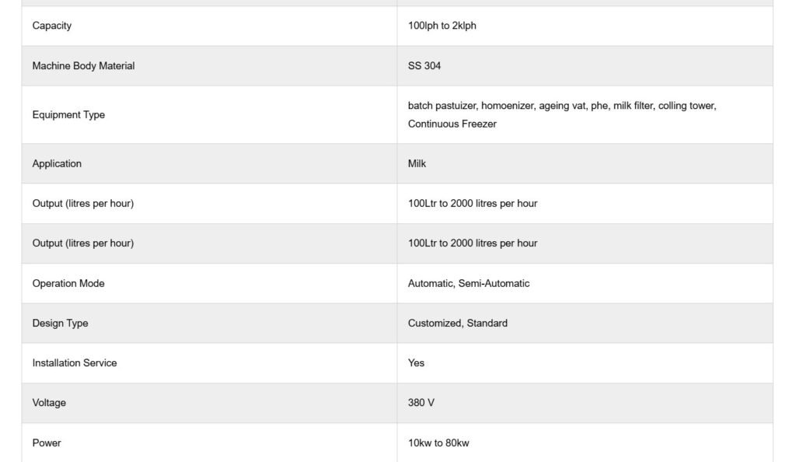Click the Design Type label
Screen dimensions: 796x462
60,324
